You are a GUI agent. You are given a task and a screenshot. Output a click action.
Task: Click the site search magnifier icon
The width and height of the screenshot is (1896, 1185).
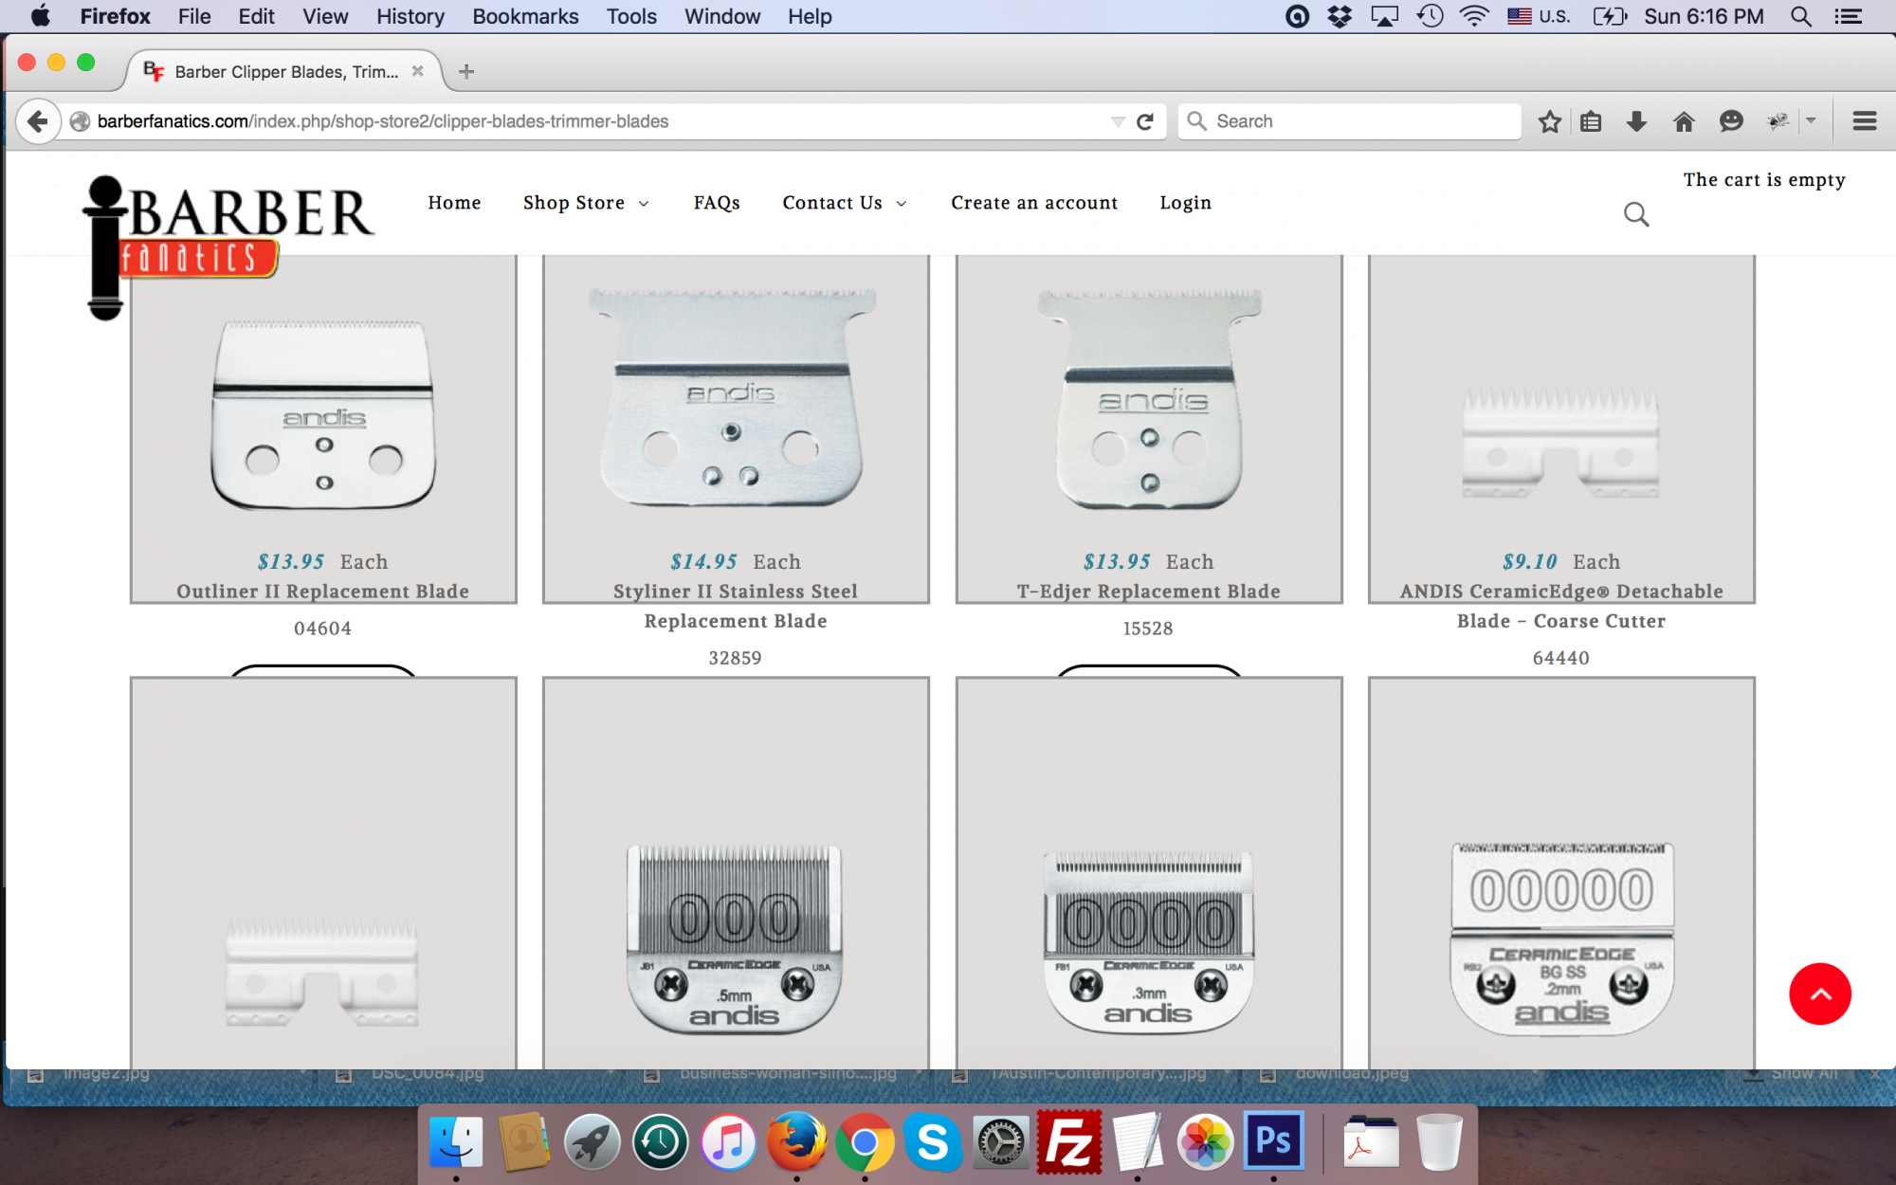coord(1636,214)
